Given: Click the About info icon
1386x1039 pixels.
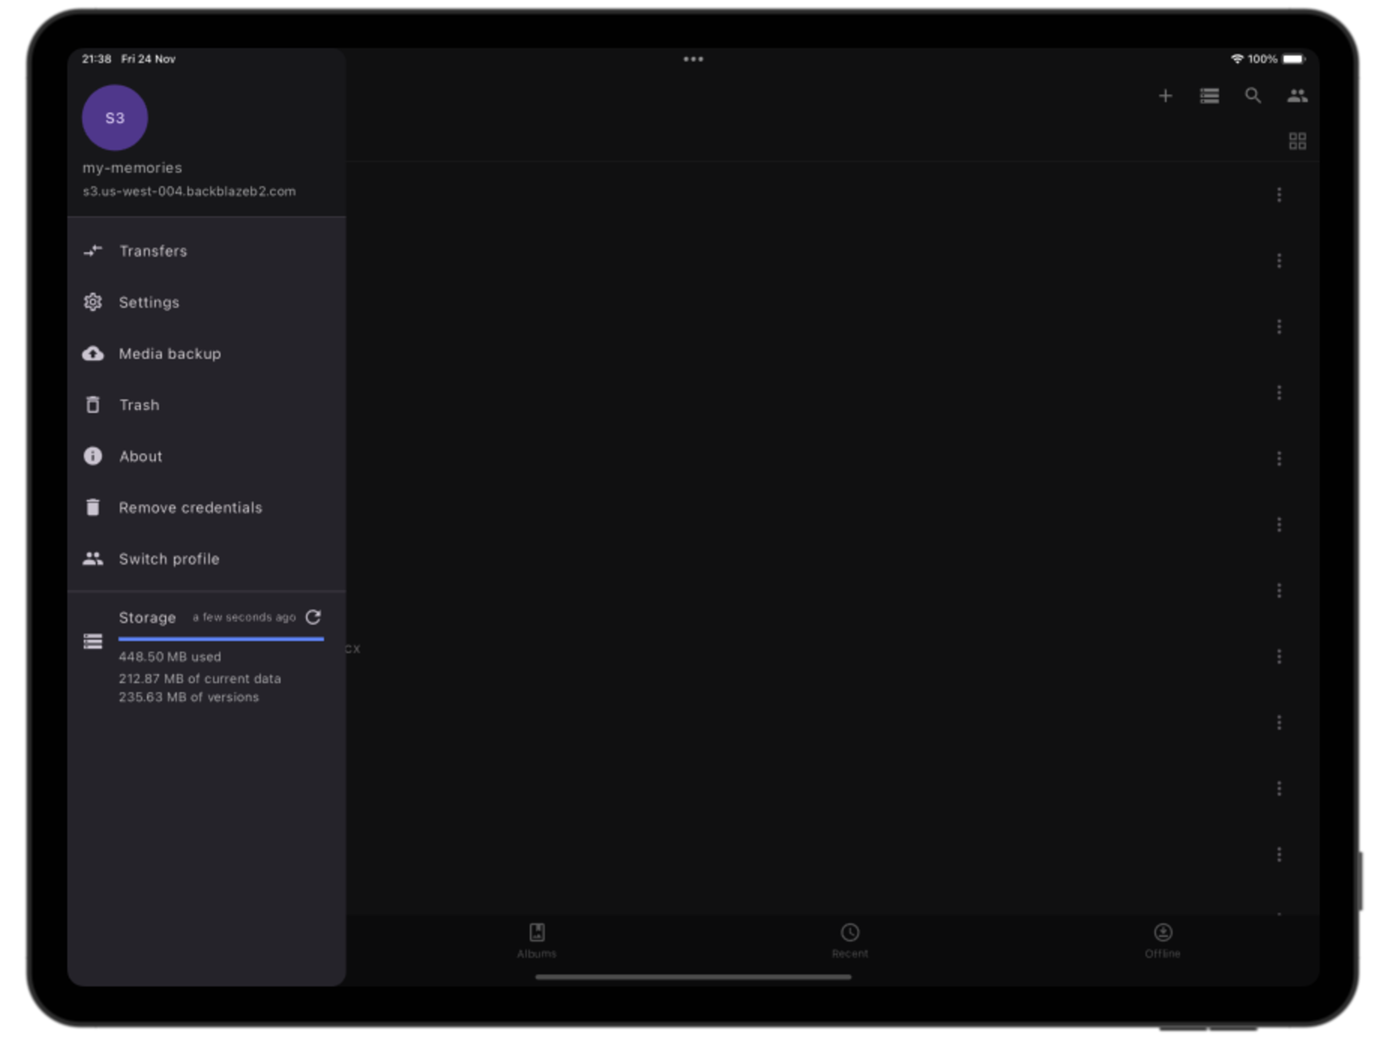Looking at the screenshot, I should pos(93,456).
